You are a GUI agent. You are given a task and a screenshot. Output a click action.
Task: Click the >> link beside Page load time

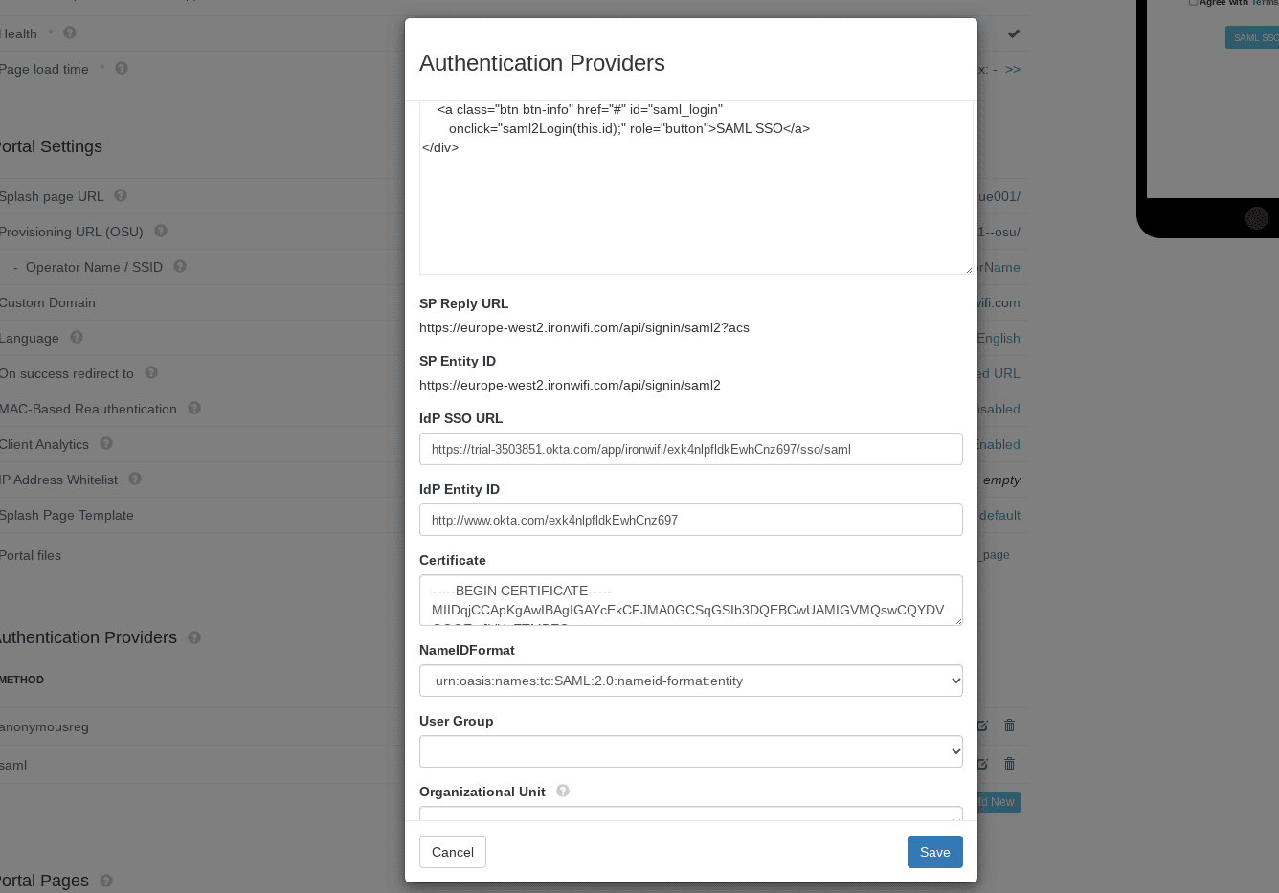click(x=1013, y=69)
